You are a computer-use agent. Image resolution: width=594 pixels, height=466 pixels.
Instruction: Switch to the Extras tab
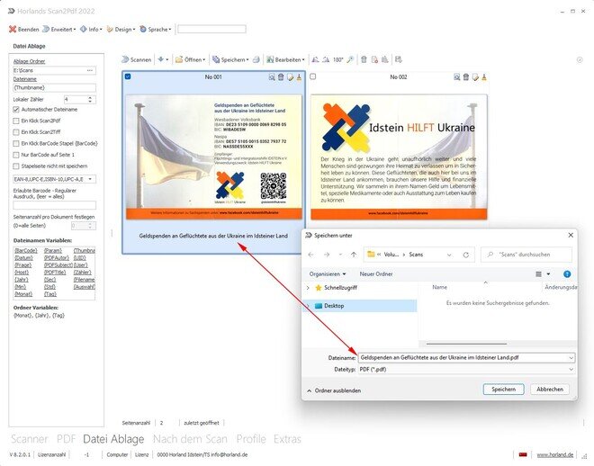pyautogui.click(x=287, y=439)
